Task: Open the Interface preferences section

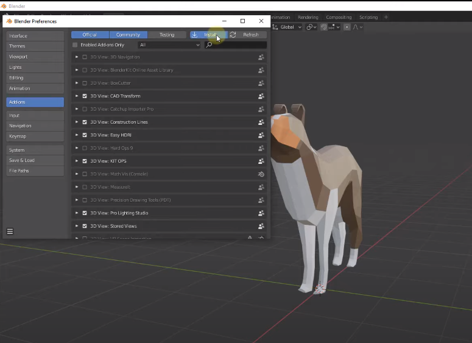Action: click(35, 36)
